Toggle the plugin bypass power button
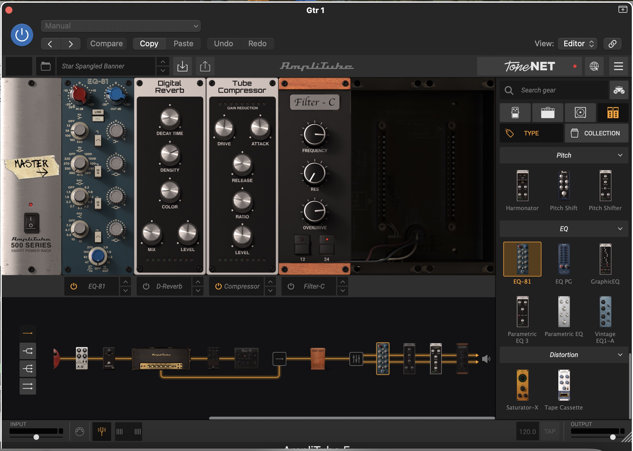This screenshot has width=633, height=451. pos(22,35)
